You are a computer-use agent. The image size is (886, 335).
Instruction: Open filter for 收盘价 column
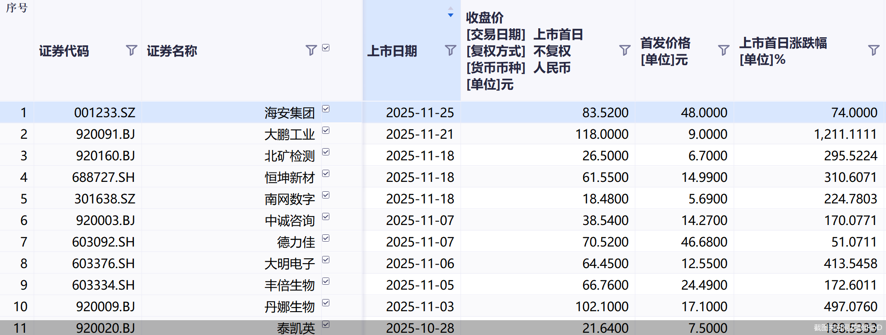click(625, 50)
